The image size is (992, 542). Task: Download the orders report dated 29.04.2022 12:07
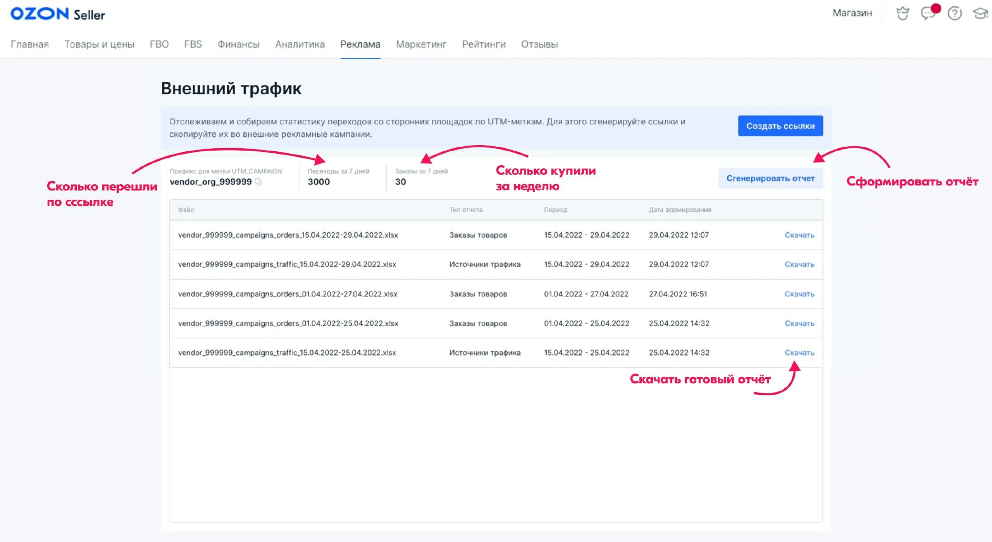click(799, 235)
